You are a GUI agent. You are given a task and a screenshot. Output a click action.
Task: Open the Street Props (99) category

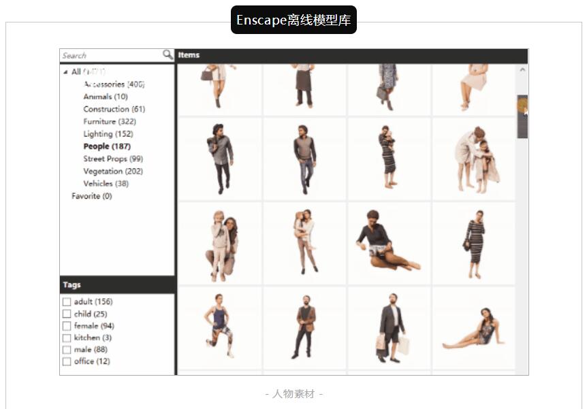point(113,159)
